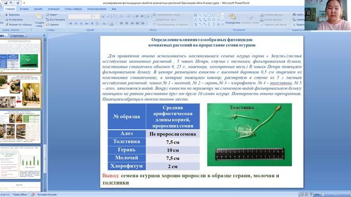This screenshot has width=351, height=197.
Task: Click the Найти (Find) button
Action: coord(298,15)
